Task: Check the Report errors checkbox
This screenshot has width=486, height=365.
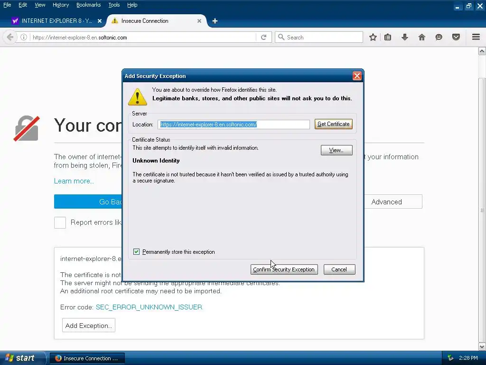Action: (x=60, y=222)
